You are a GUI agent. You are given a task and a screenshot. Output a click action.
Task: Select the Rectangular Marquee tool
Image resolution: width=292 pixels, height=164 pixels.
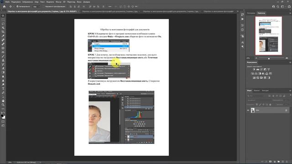coord(3,20)
